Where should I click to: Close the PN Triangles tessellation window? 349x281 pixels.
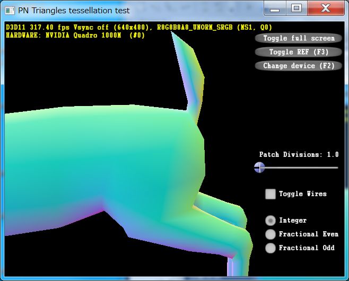[326, 9]
